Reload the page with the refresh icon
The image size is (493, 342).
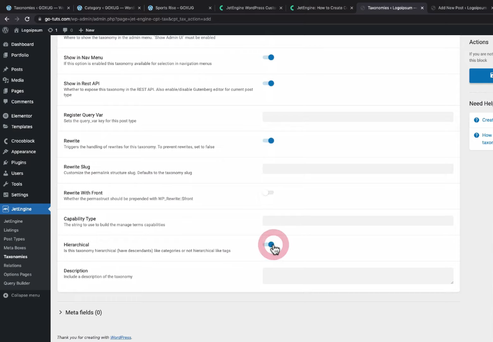point(27,19)
